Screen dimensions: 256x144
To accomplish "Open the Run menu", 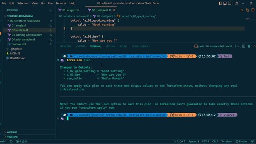I will 50,3.
